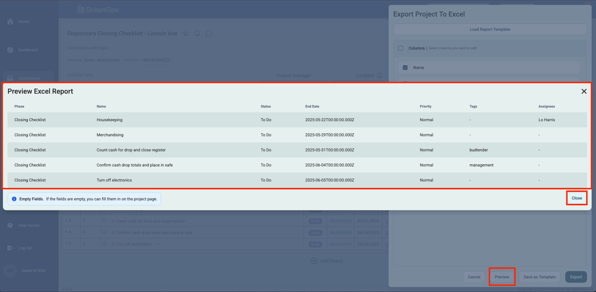Click Cancel in the export panel

(474, 277)
